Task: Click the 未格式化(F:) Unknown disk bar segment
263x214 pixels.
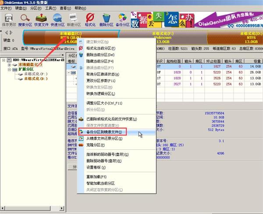Action: click(x=163, y=38)
